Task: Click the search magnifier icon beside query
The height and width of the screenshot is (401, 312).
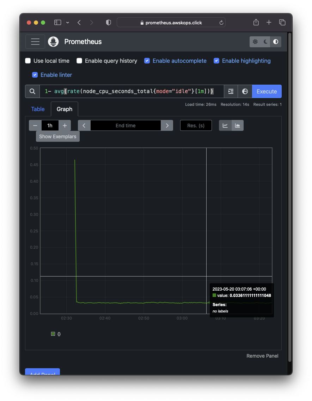Action: pos(32,91)
